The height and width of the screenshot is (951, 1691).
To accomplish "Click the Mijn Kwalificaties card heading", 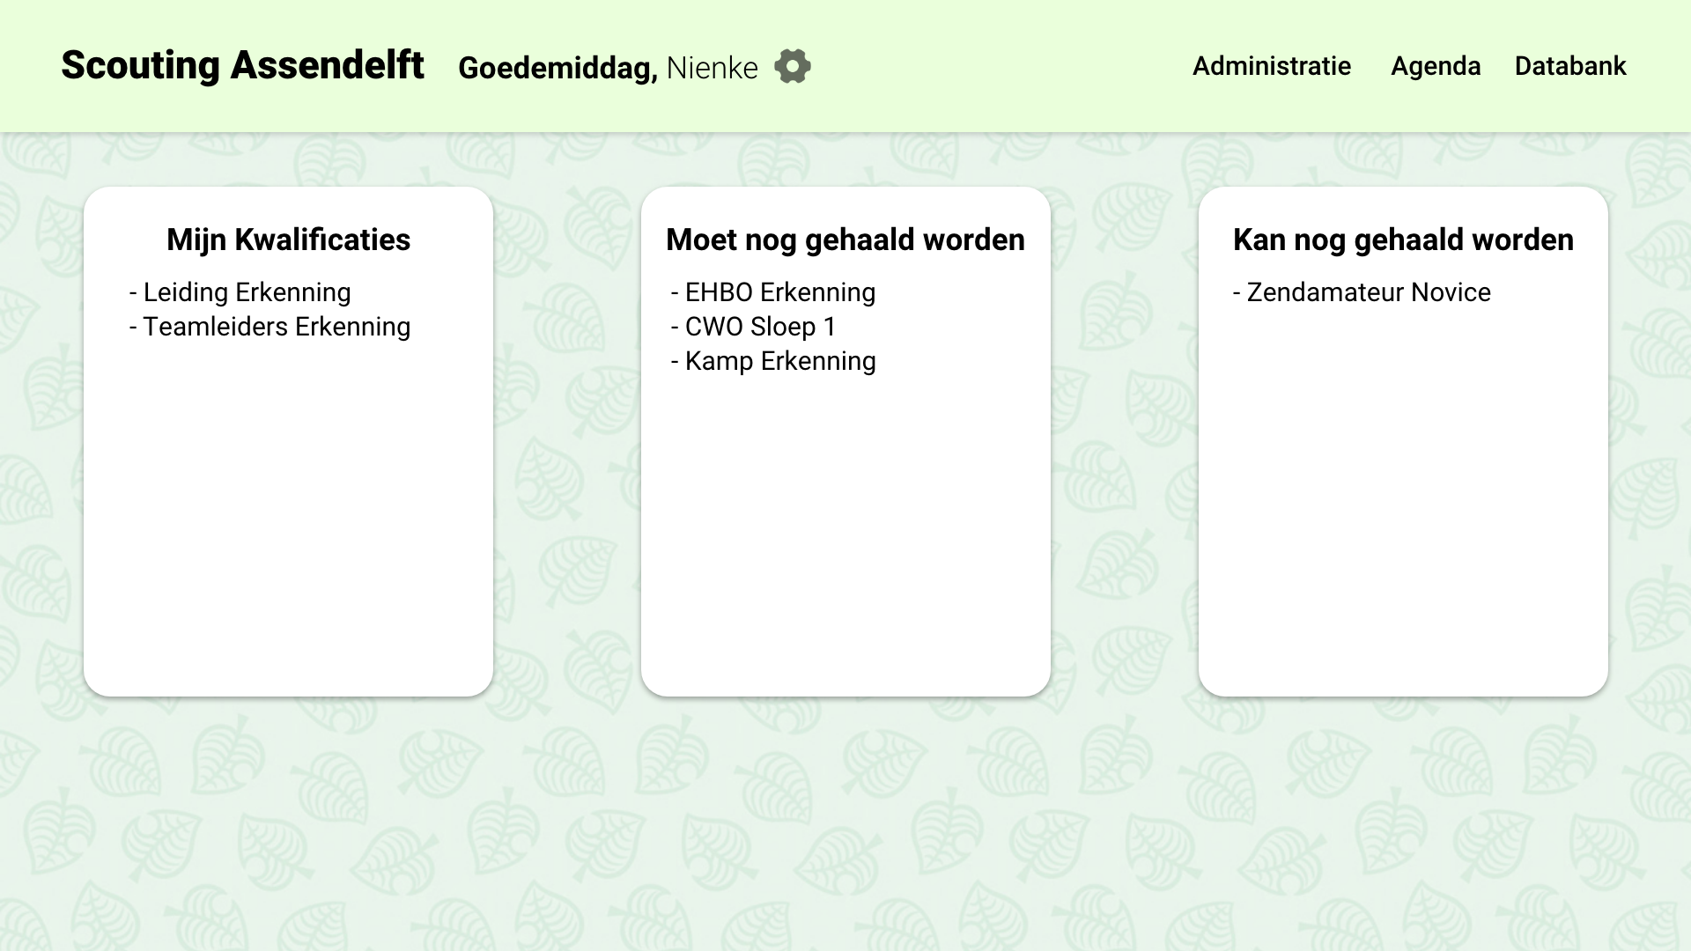I will 288,240.
